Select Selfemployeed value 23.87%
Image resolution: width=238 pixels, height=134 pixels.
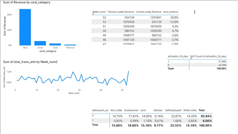tap(176, 116)
